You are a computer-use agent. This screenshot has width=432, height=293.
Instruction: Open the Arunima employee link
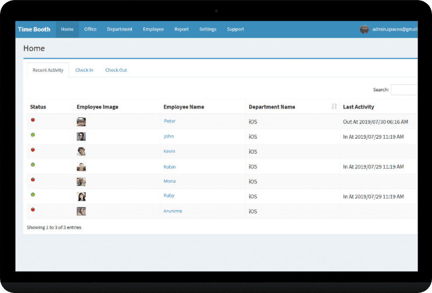173,211
